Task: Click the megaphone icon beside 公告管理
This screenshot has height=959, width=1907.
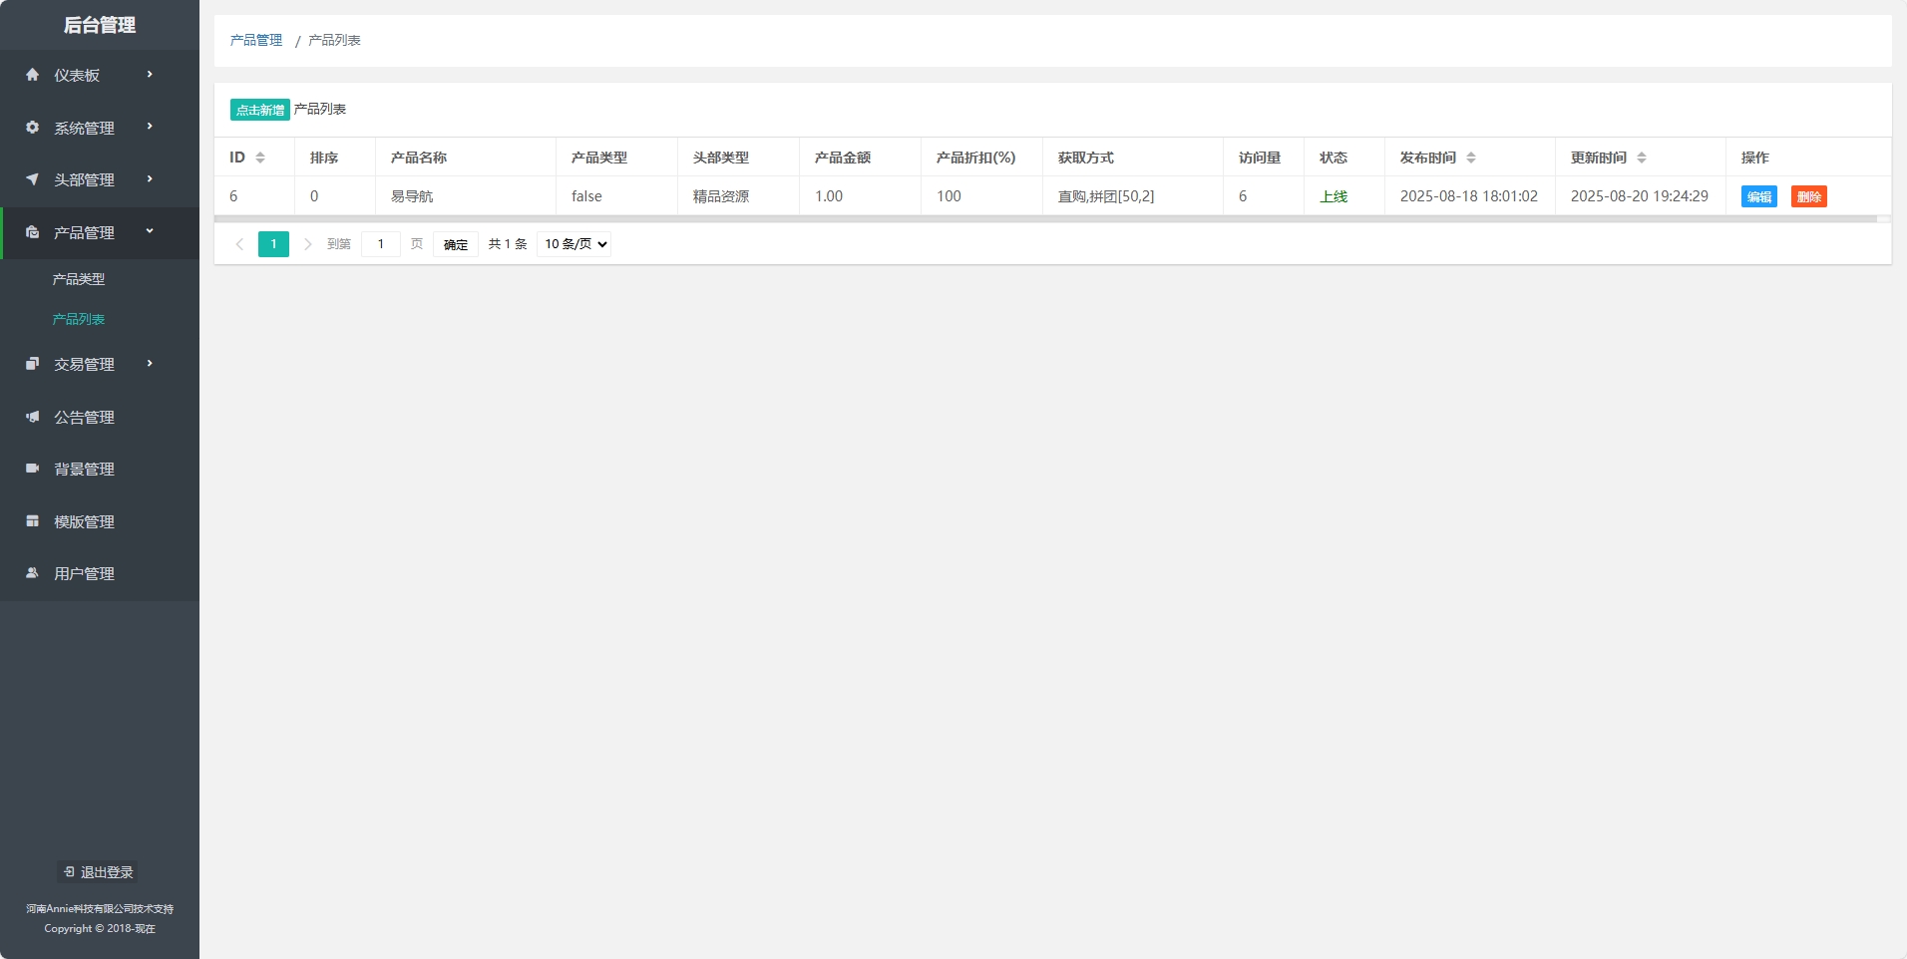Action: coord(32,417)
